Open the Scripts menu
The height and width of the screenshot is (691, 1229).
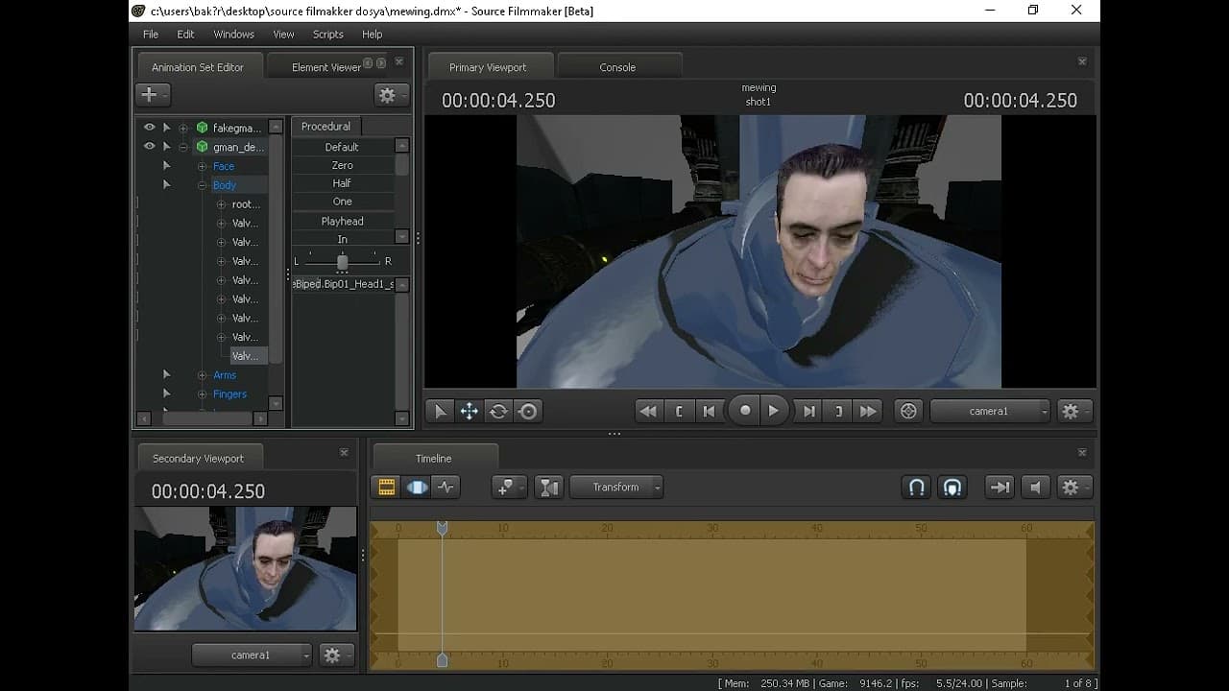click(x=328, y=34)
